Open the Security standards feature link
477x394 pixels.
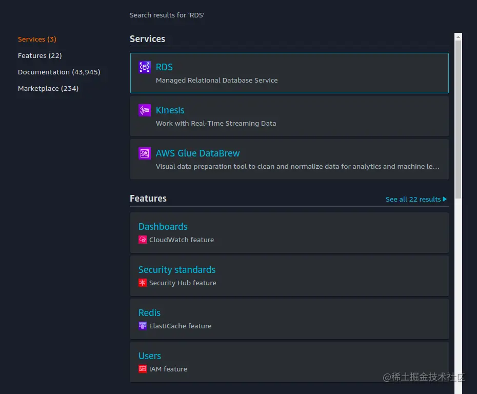[177, 270]
